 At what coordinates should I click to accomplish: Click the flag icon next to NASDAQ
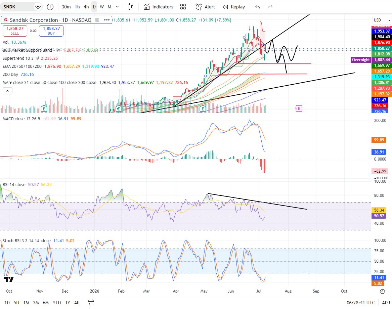point(97,20)
